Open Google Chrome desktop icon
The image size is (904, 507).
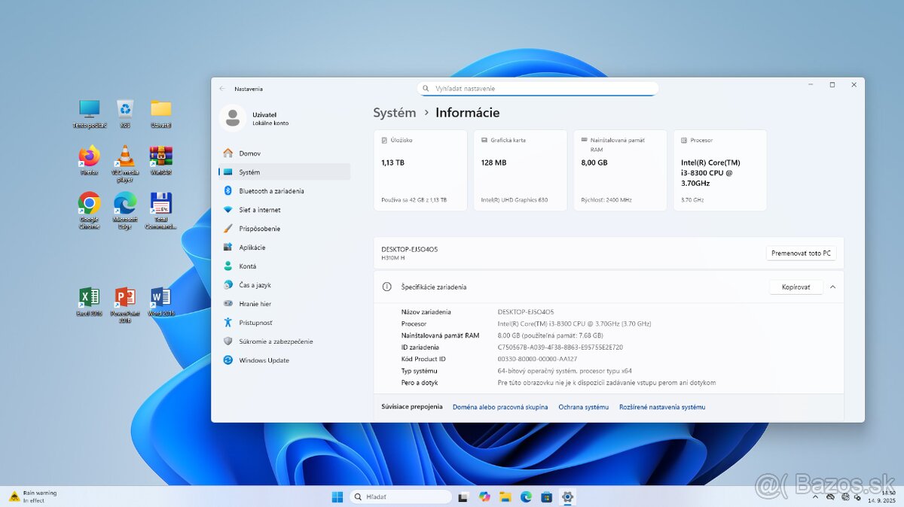(90, 204)
